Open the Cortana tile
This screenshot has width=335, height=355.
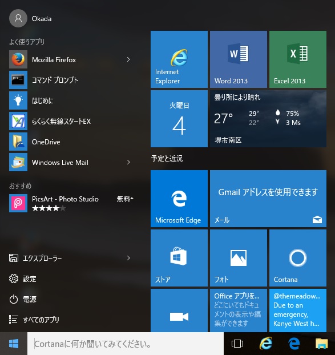298,258
